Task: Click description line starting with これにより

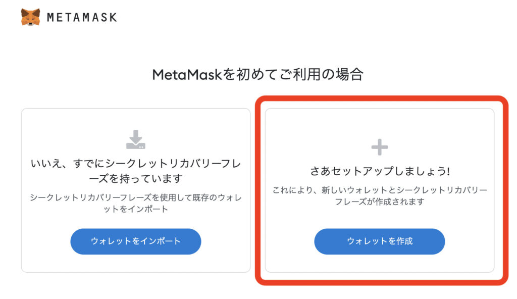Action: click(x=379, y=190)
